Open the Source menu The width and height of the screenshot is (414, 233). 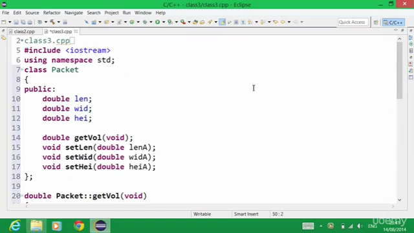coord(32,13)
